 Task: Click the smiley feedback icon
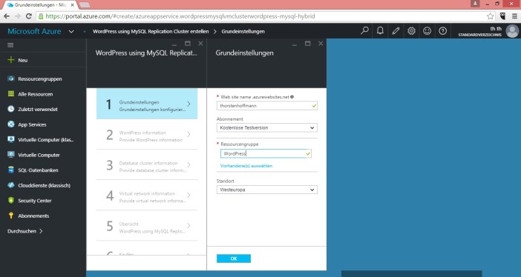[x=427, y=31]
